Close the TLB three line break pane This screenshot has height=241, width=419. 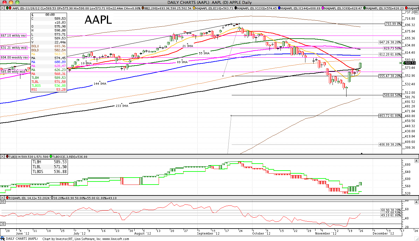(2, 157)
